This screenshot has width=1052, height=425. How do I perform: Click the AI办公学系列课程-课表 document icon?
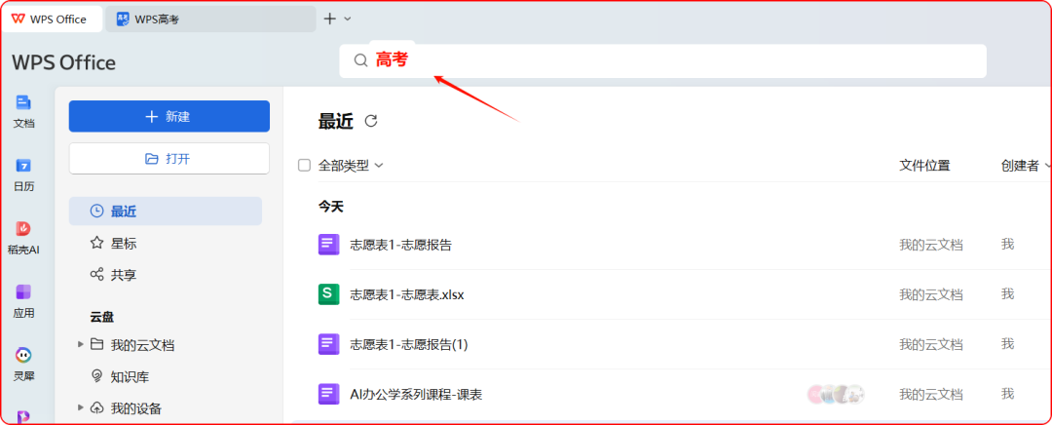point(328,394)
